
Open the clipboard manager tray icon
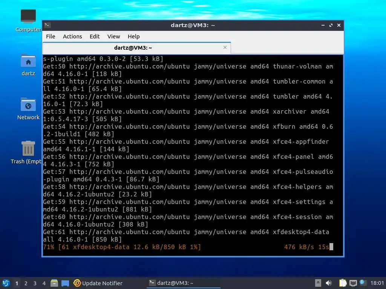pyautogui.click(x=343, y=283)
